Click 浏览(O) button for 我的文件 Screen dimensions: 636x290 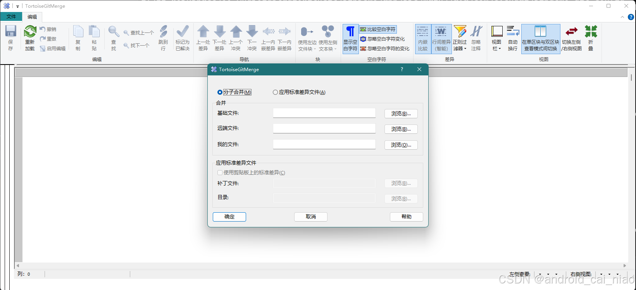point(401,145)
